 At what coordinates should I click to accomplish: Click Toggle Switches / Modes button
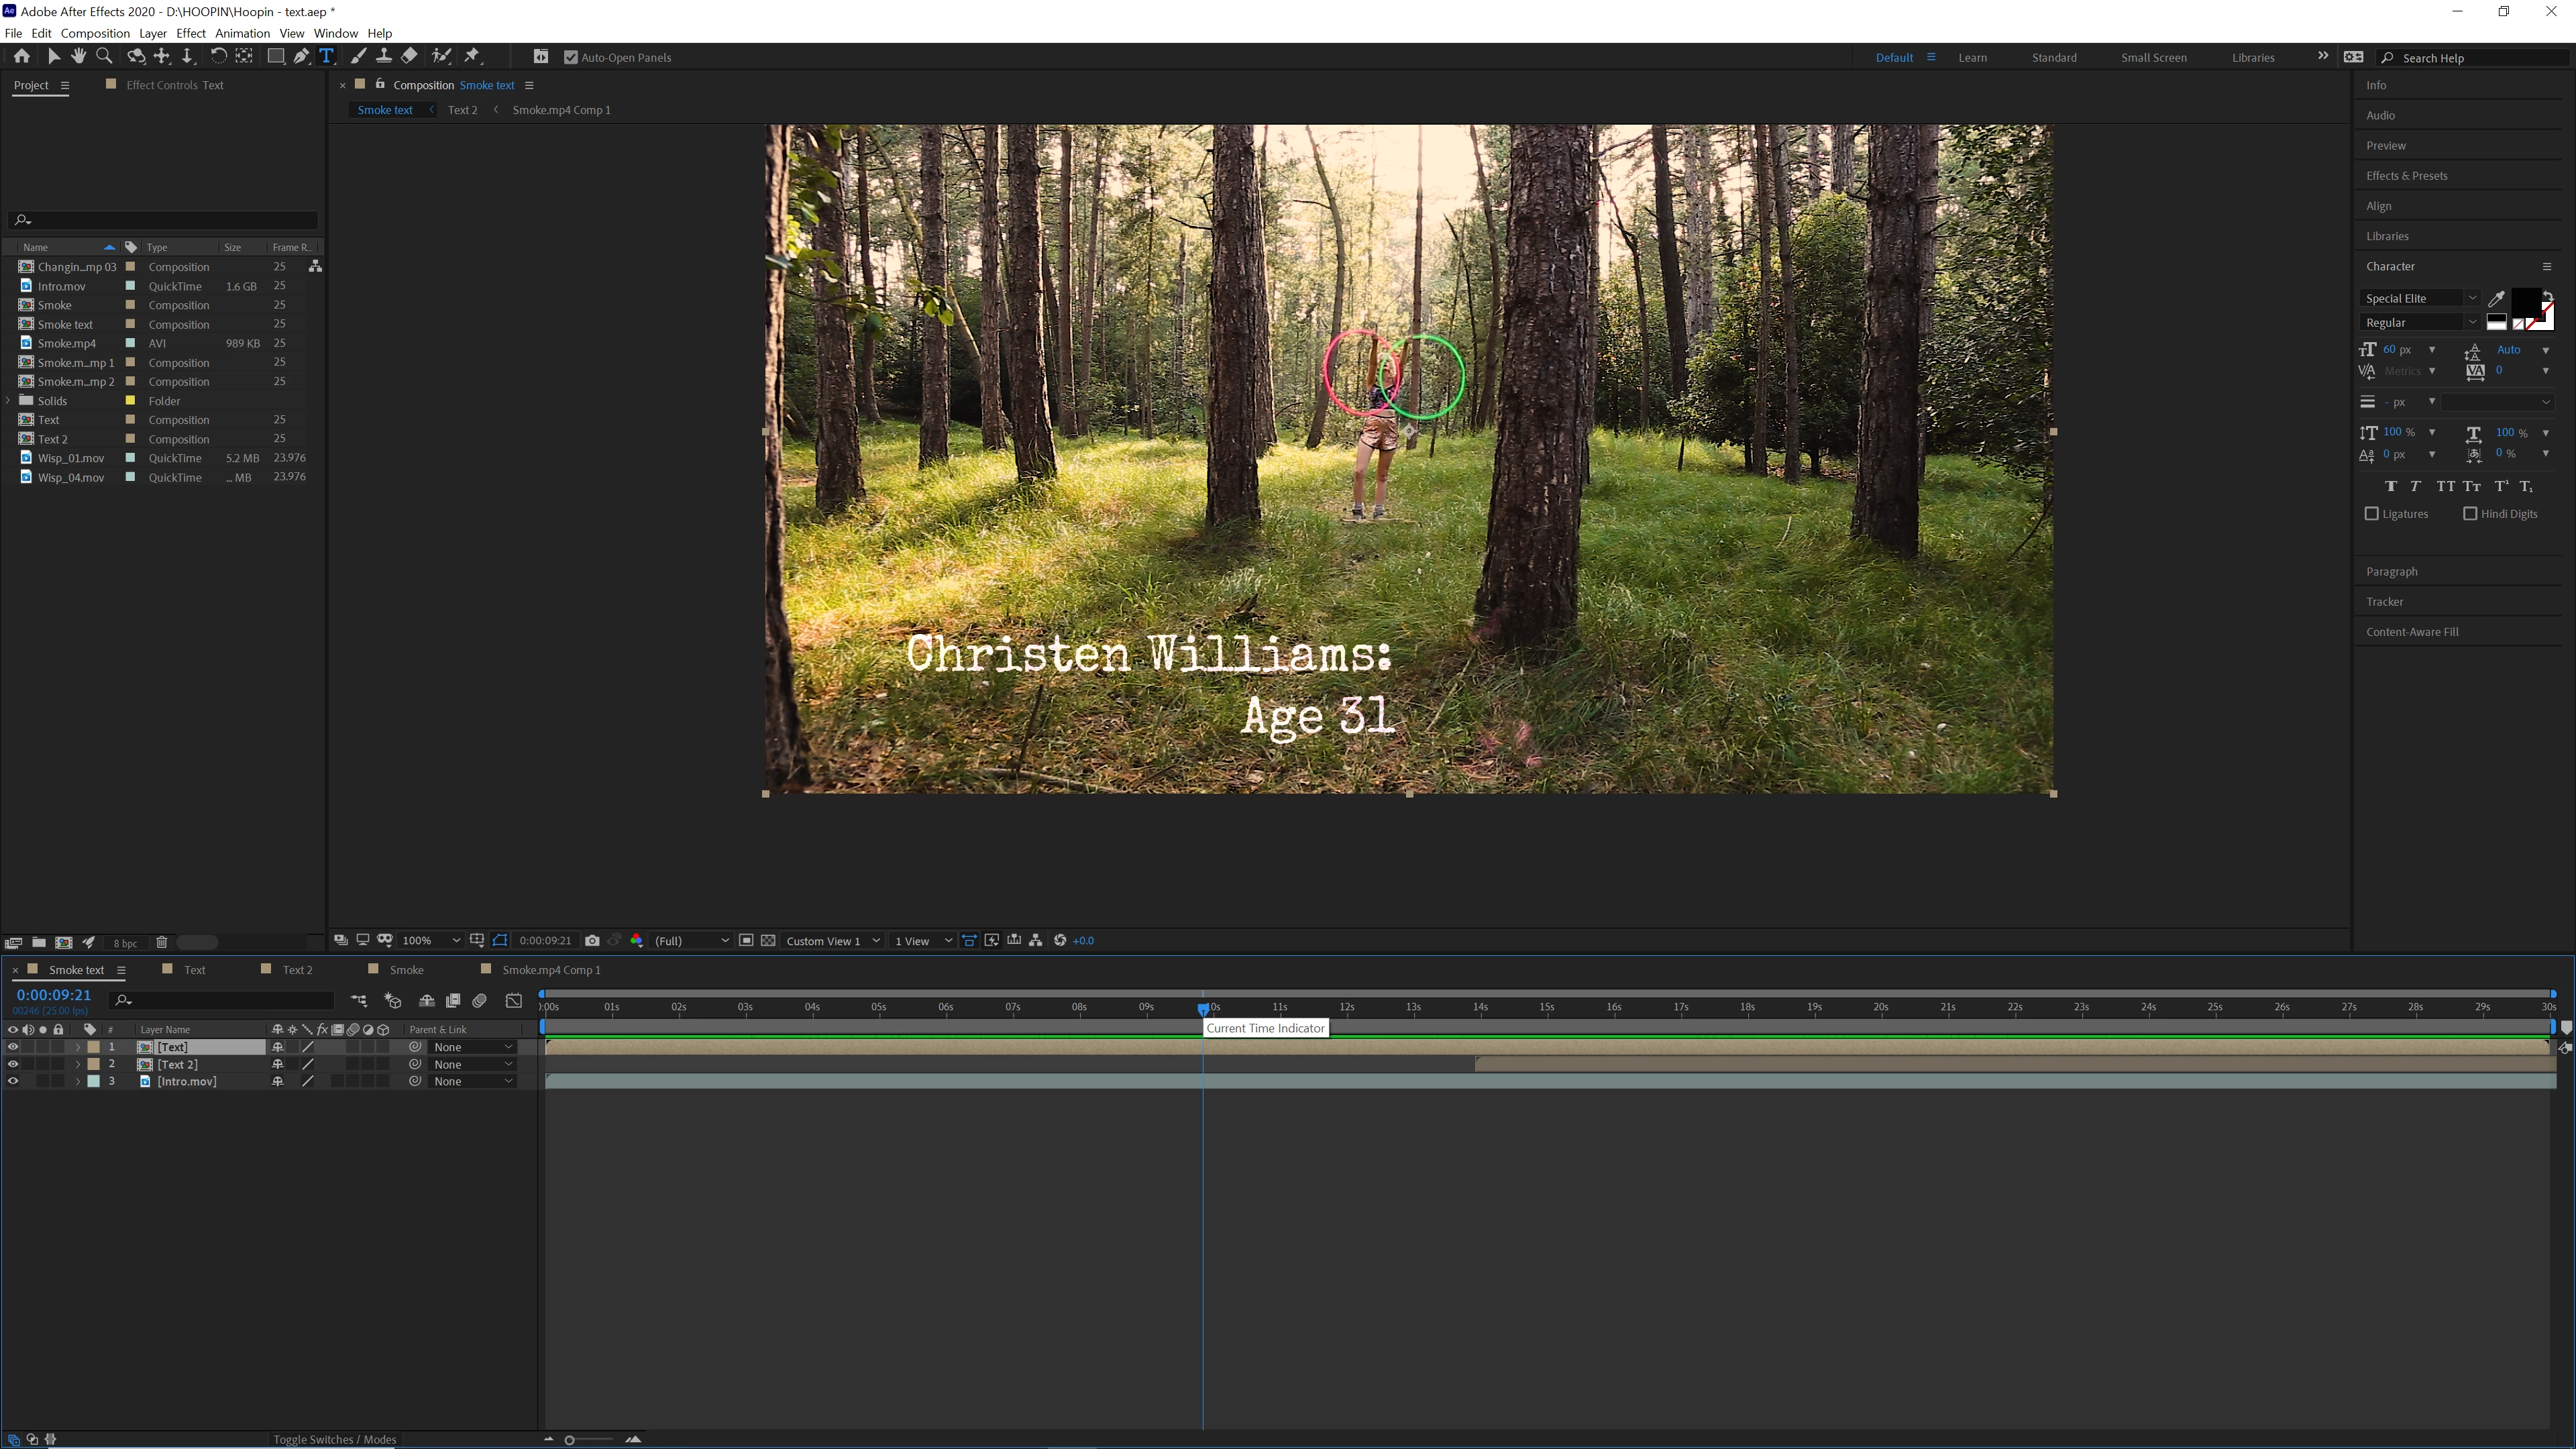335,1439
